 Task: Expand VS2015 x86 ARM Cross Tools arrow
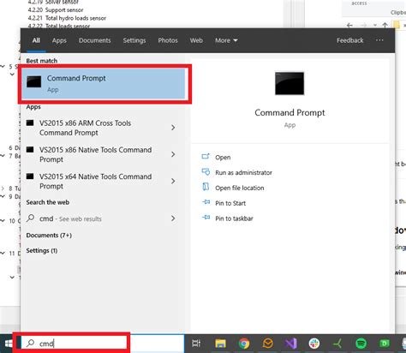point(173,128)
